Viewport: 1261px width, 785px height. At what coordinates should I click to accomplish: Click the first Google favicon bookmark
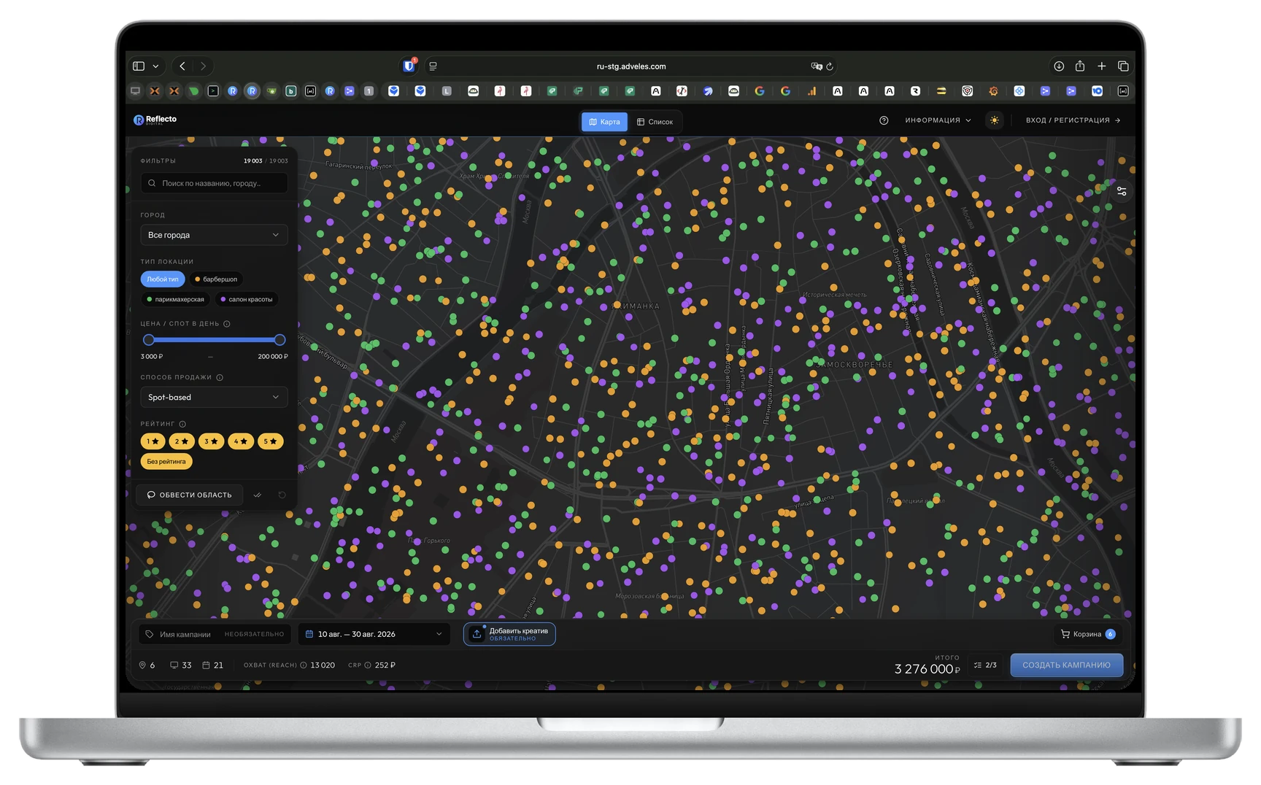[x=760, y=91]
